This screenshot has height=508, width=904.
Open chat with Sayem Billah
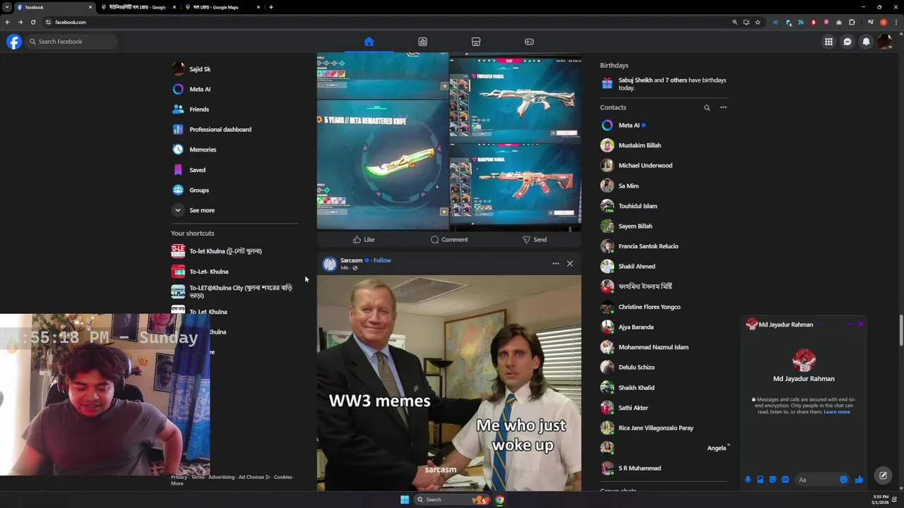click(664, 226)
